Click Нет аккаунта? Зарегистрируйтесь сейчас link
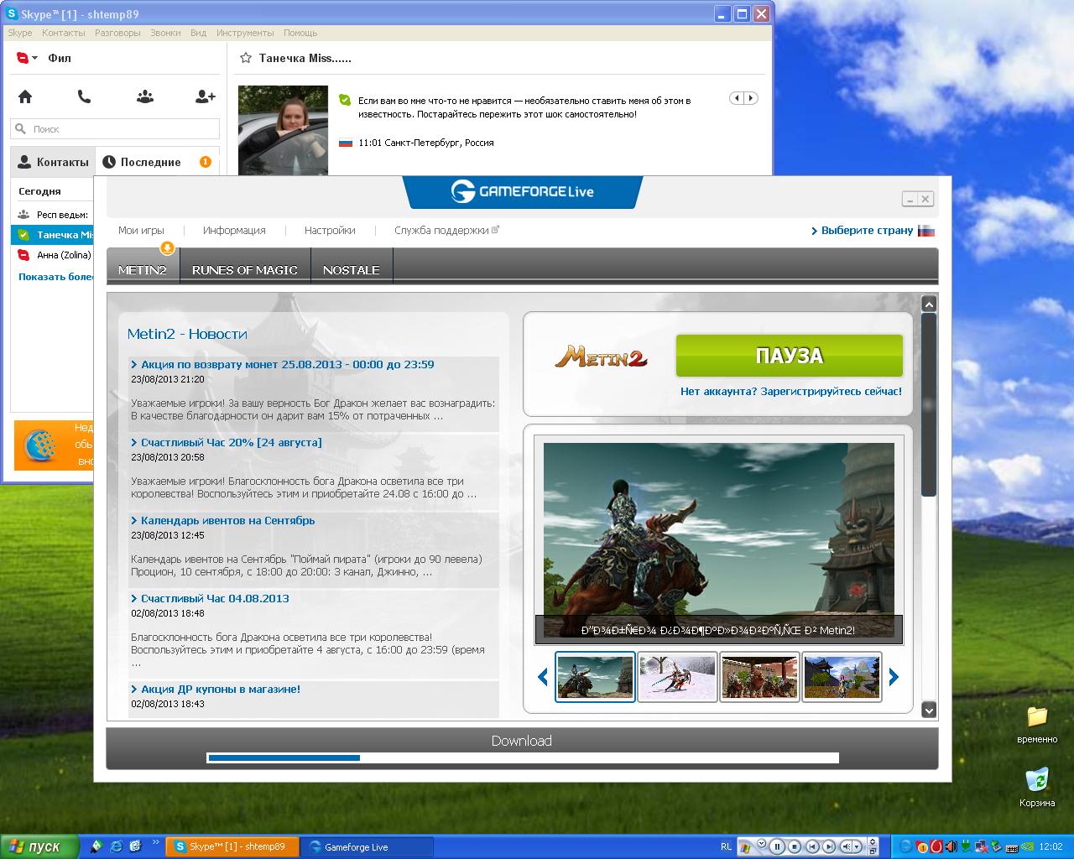1074x859 pixels. point(791,392)
